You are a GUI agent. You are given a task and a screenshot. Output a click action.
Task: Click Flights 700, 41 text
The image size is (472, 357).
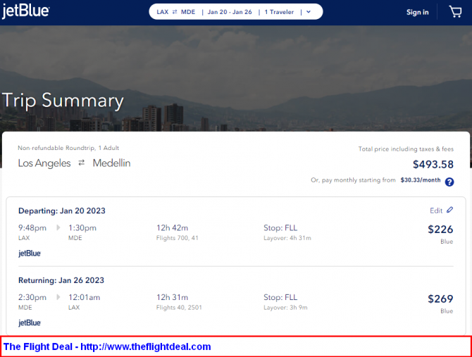pyautogui.click(x=178, y=238)
